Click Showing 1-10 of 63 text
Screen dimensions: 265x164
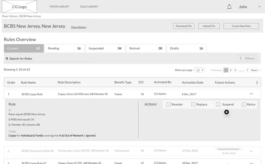[x=17, y=70]
